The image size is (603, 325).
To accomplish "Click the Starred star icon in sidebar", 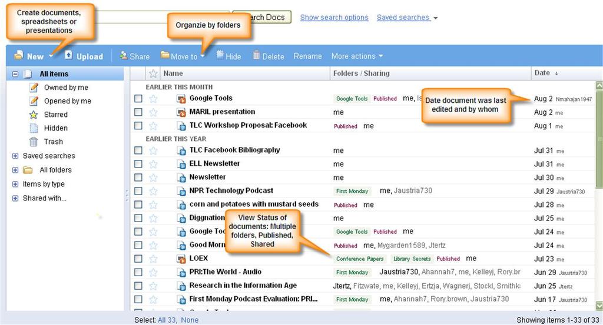I will (x=34, y=115).
